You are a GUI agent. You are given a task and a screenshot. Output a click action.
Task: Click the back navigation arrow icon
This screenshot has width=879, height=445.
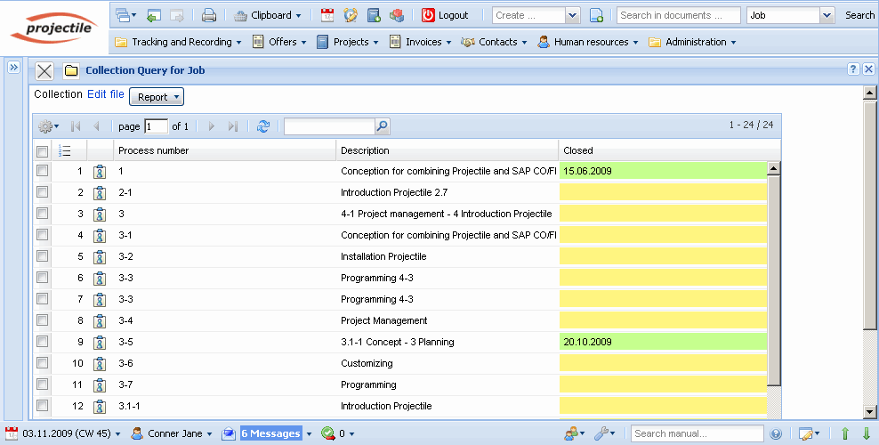point(155,15)
